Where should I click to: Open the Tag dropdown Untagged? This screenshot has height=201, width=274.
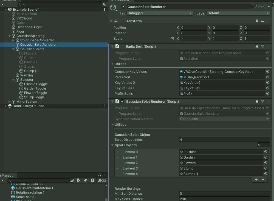(160, 13)
